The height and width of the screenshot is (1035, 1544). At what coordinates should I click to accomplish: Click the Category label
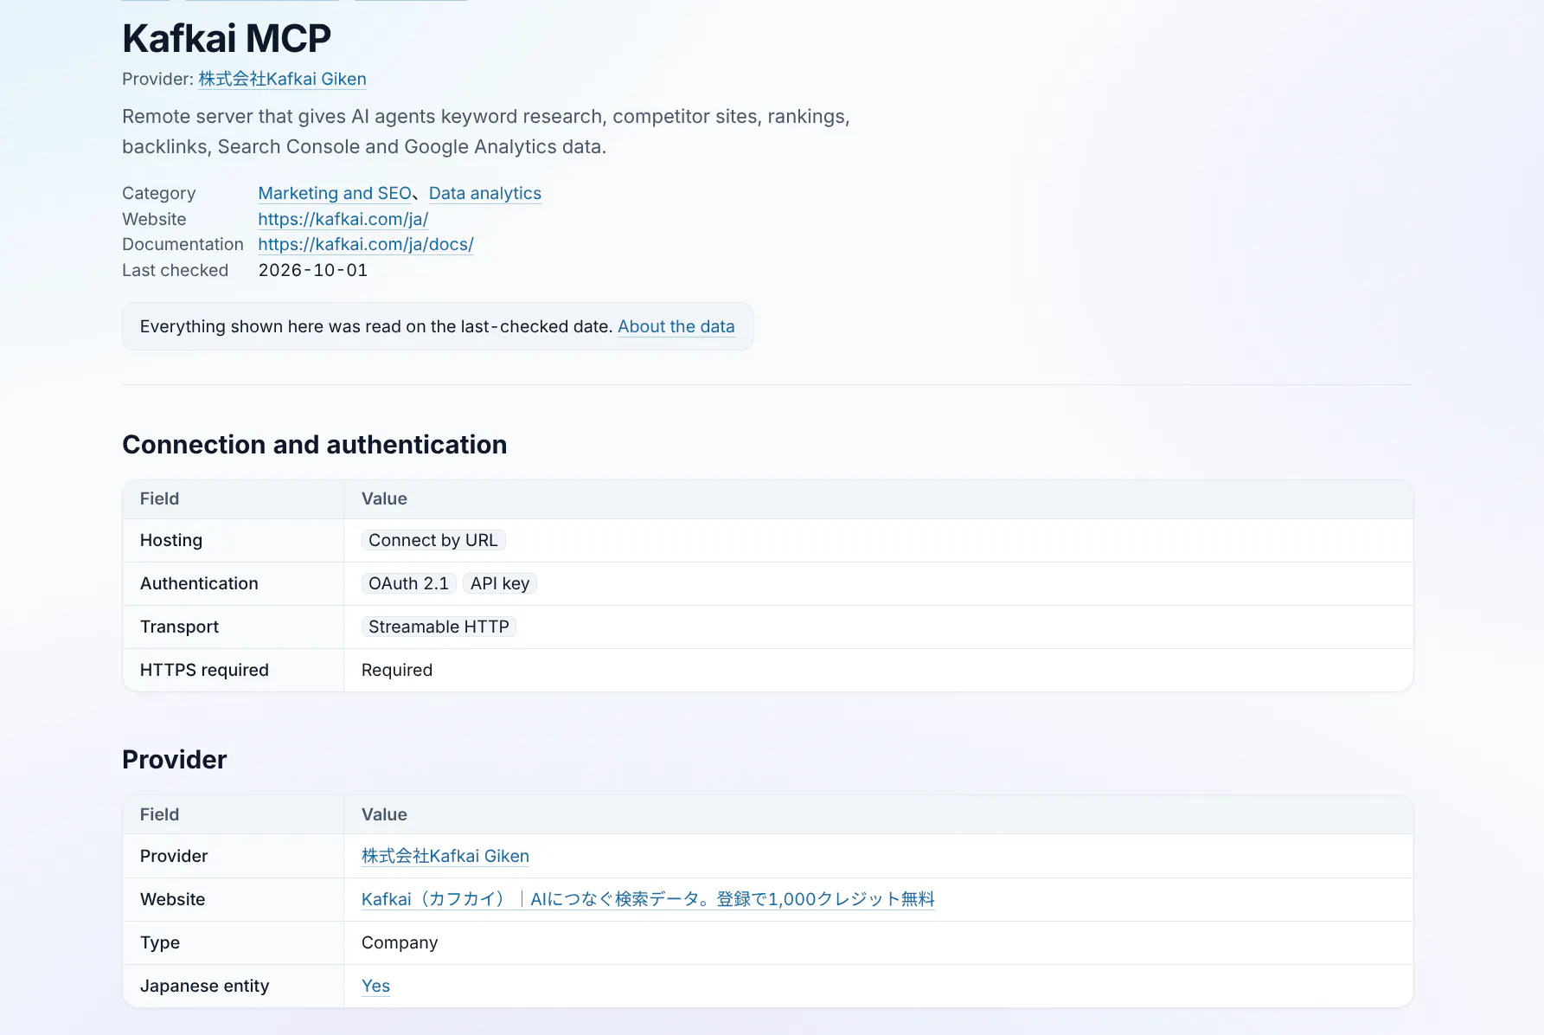159,193
